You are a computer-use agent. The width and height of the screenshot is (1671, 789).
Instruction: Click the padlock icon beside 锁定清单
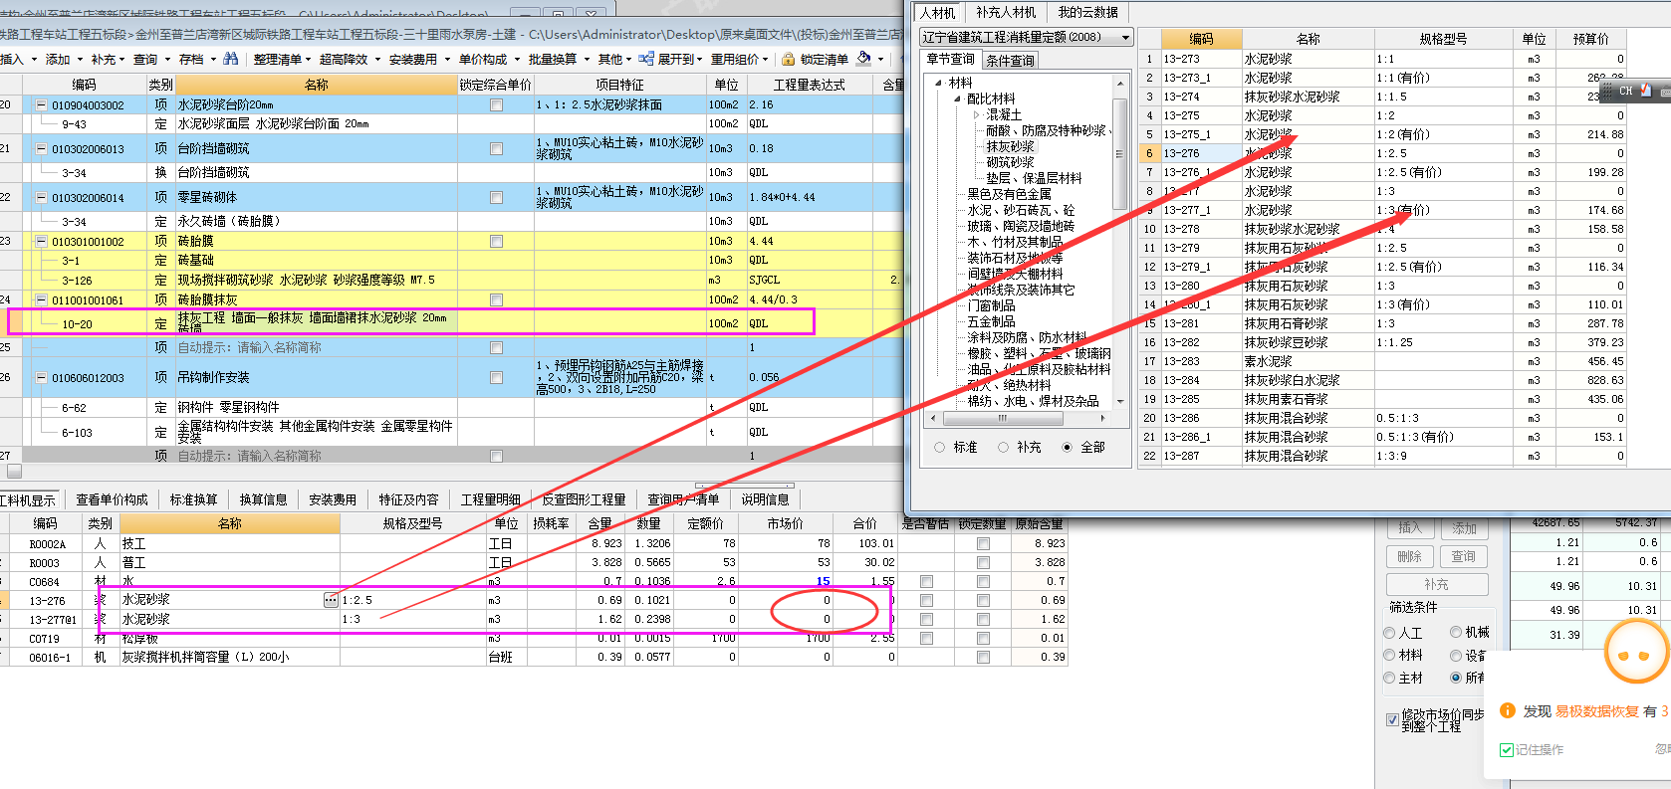pos(789,60)
